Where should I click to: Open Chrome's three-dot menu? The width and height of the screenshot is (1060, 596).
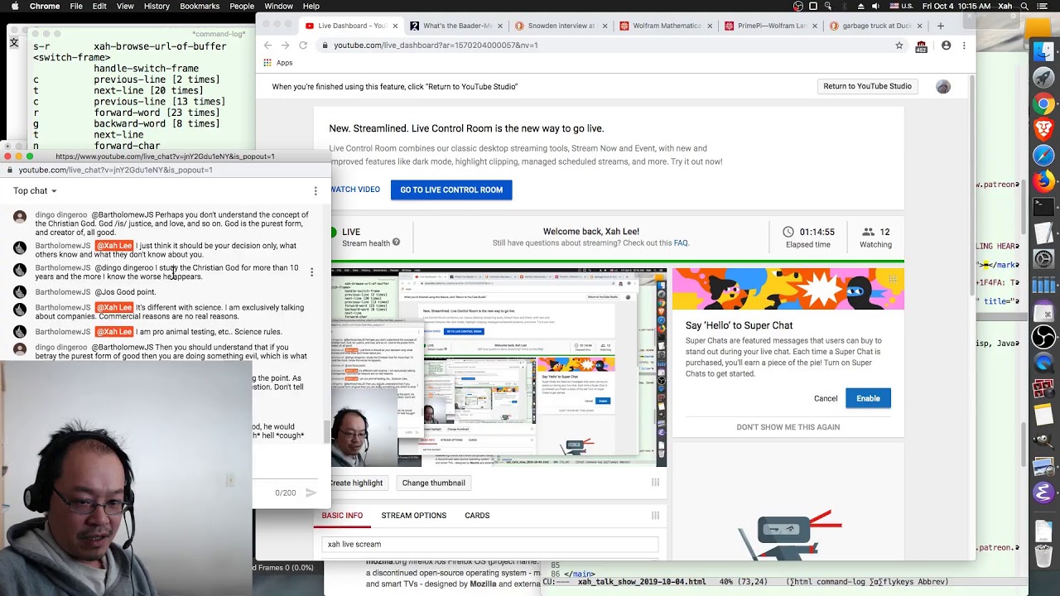[x=964, y=46]
